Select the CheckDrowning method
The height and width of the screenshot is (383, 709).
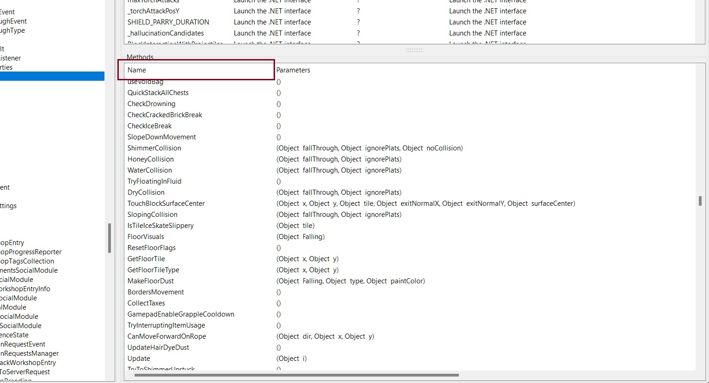pos(151,104)
